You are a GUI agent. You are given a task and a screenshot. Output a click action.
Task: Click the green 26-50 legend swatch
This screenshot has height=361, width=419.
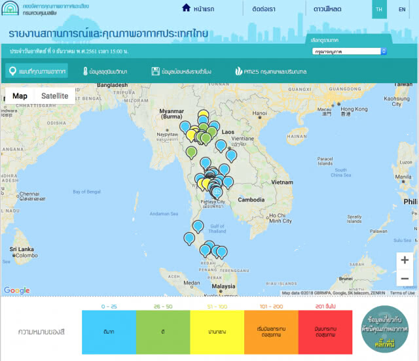click(x=163, y=332)
